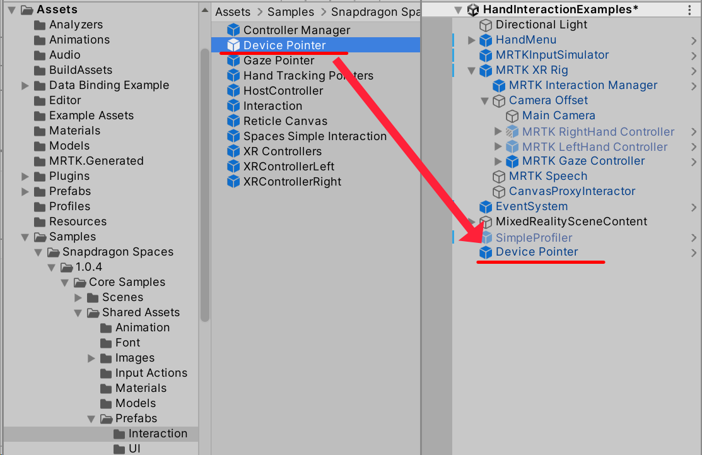
Task: Click the folder tree vertical scrollbar
Action: click(205, 184)
